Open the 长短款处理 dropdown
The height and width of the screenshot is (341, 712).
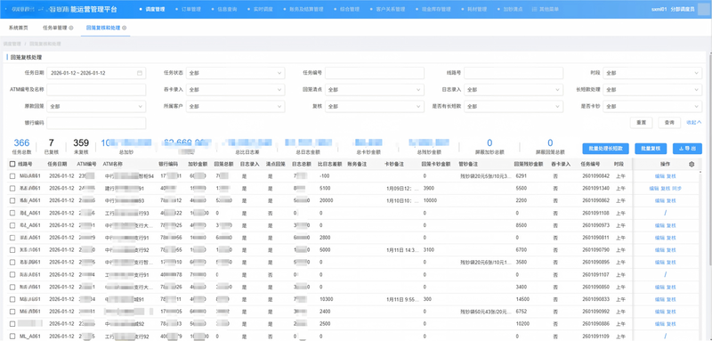(652, 90)
